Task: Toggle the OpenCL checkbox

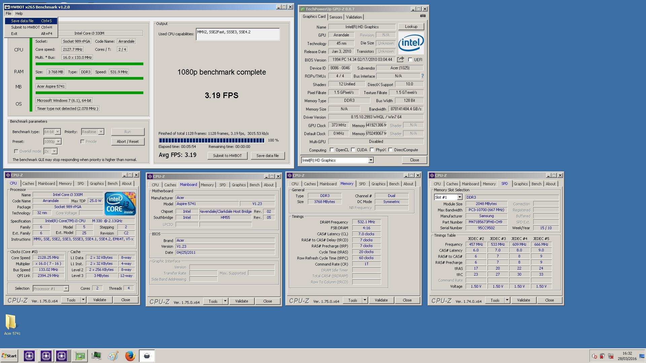Action: point(332,150)
